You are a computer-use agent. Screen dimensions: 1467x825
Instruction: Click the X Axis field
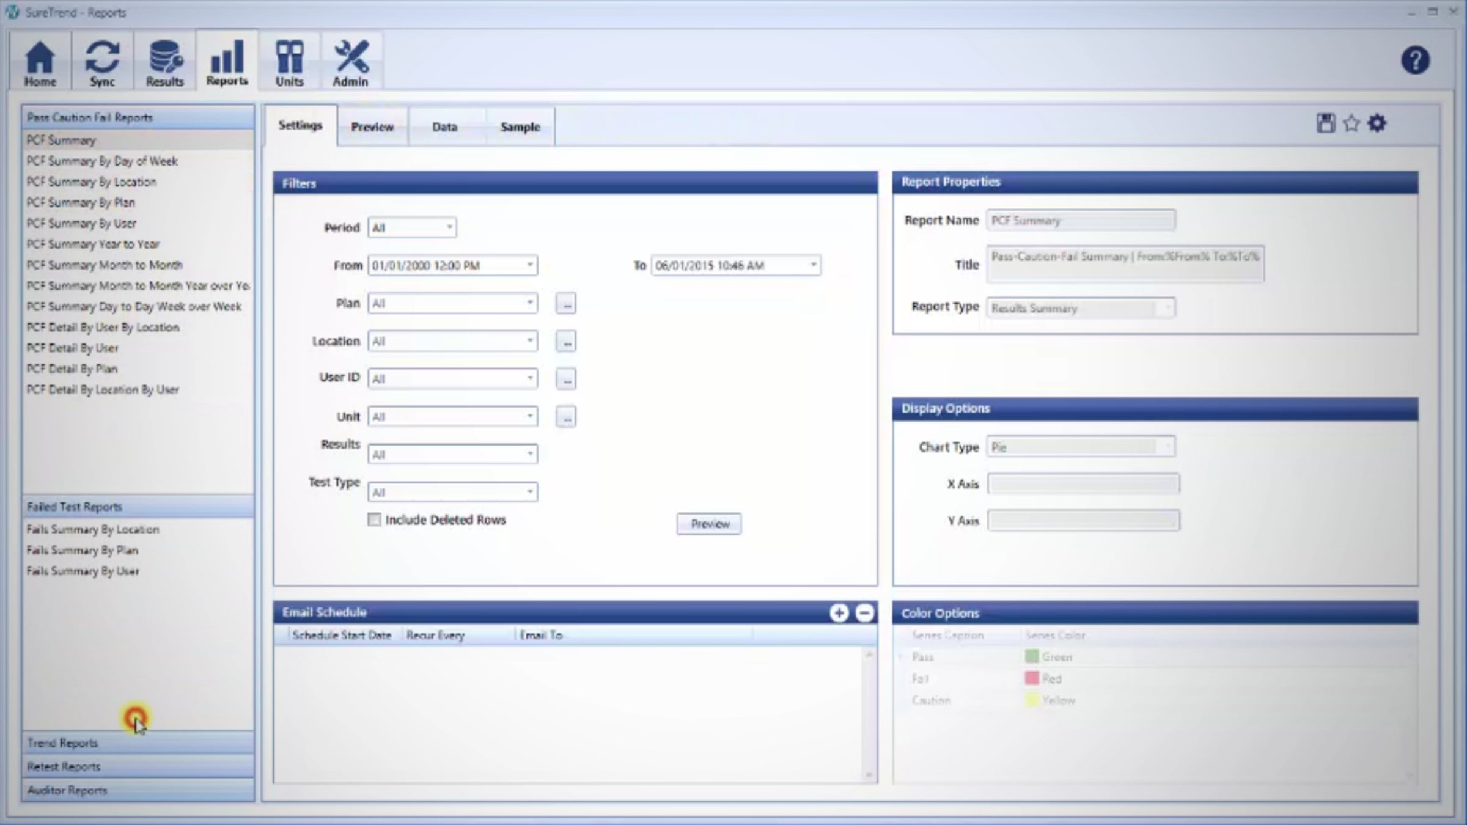pos(1083,484)
